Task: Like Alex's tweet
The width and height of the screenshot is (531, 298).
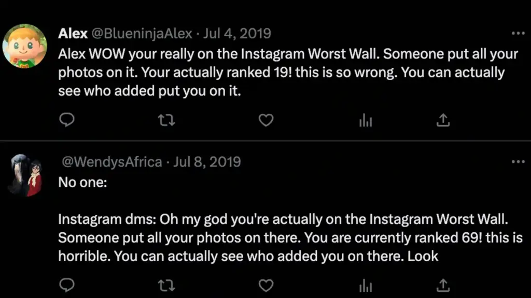Action: tap(265, 120)
